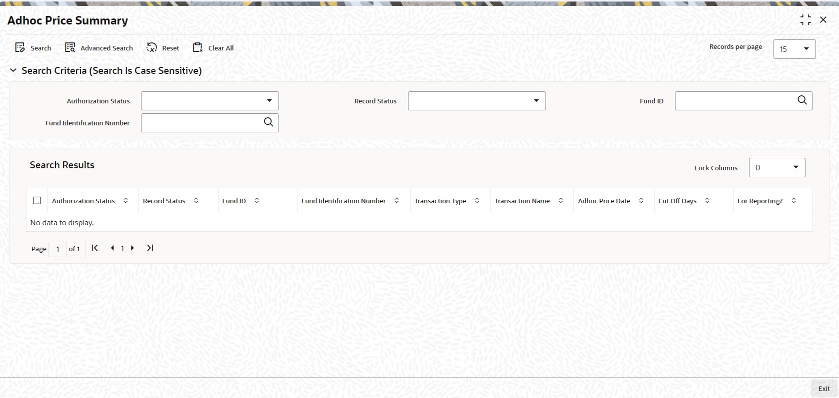Viewport: 839px width, 398px height.
Task: Sort by Record Status column
Action: pyautogui.click(x=196, y=201)
